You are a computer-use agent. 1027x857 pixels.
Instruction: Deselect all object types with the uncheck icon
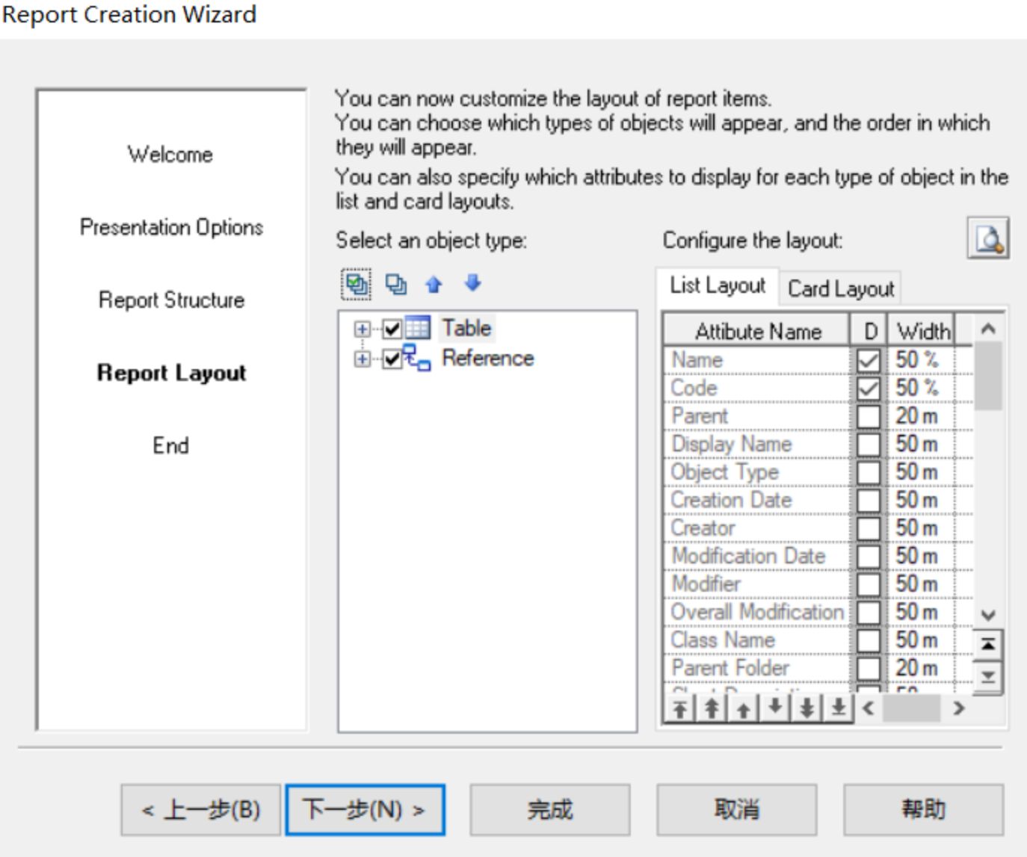point(397,284)
